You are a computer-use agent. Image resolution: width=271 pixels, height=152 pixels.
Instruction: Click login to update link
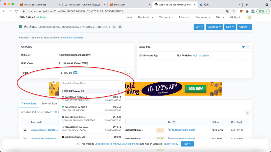click(x=201, y=56)
